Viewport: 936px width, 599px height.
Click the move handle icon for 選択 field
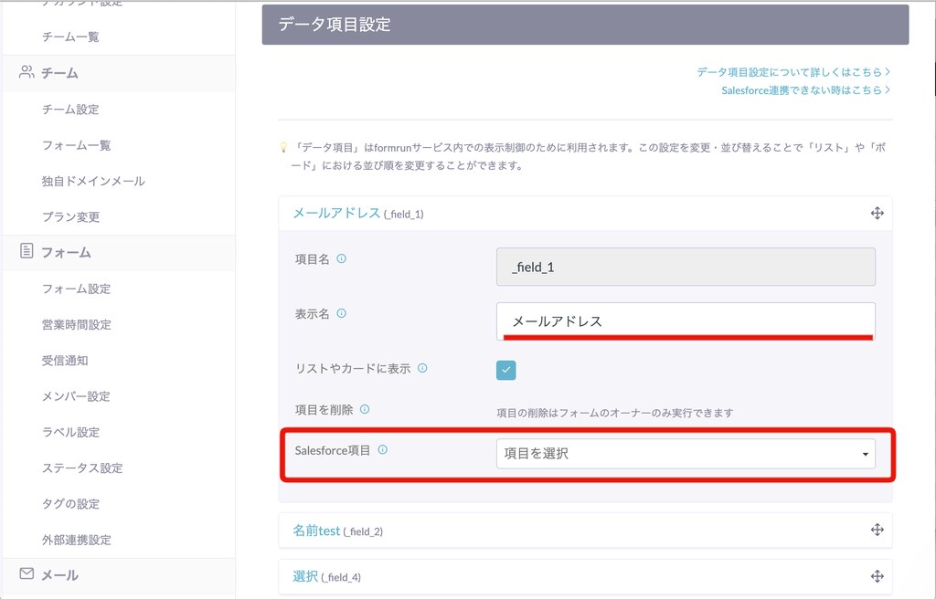(877, 576)
